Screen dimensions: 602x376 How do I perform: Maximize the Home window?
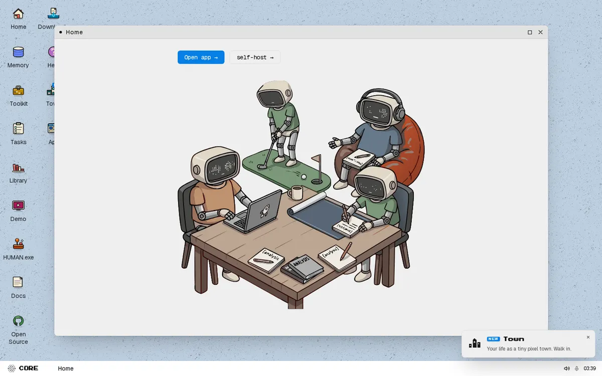pyautogui.click(x=530, y=32)
